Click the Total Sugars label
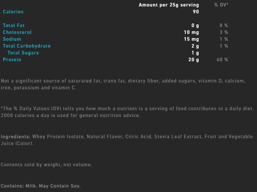257x192 pixels. point(23,53)
